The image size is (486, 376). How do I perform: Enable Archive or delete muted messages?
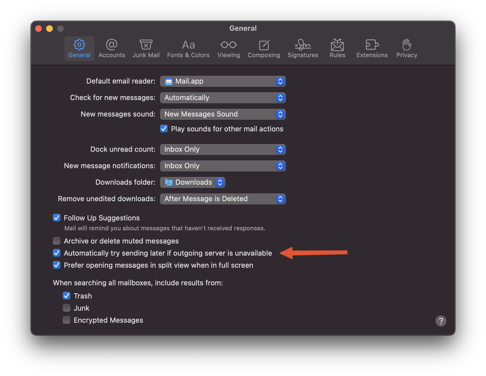(57, 241)
